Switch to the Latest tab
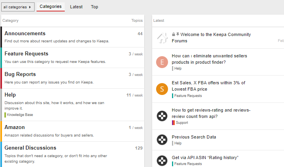284x167 pixels. click(x=76, y=7)
